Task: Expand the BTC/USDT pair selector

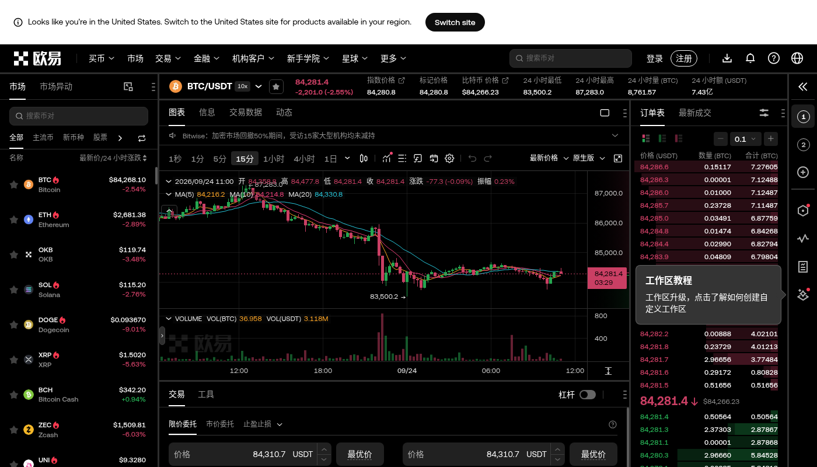Action: 259,86
